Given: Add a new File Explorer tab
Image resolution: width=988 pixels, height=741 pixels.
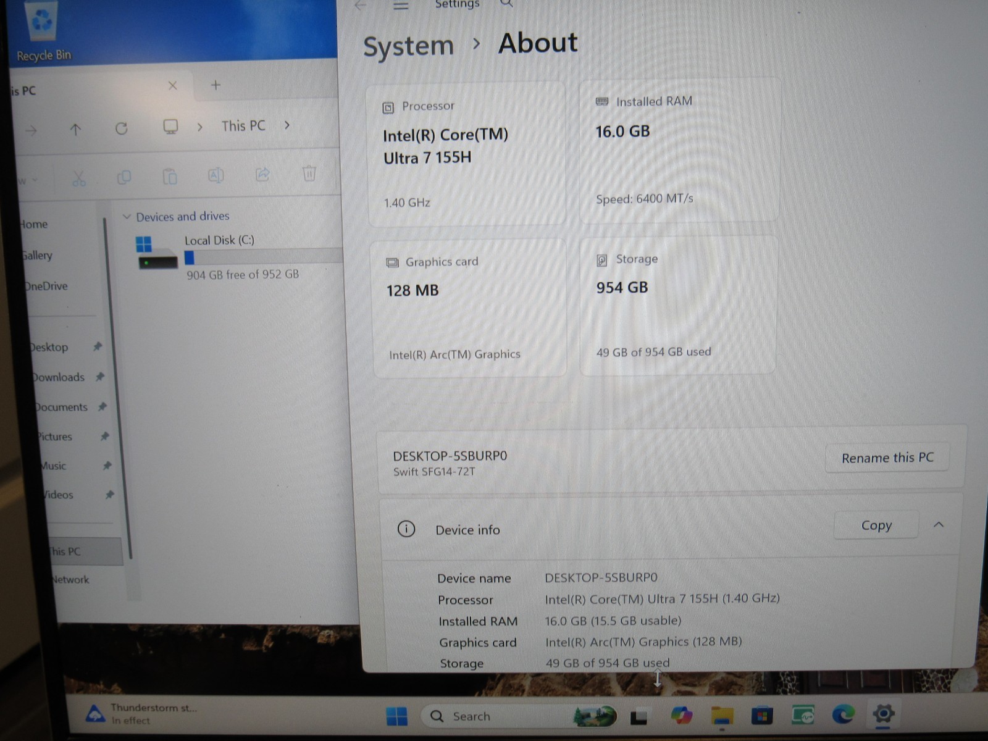Looking at the screenshot, I should click(216, 85).
